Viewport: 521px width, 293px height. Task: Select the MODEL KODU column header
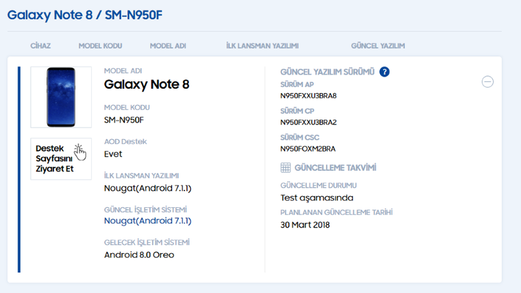(100, 46)
